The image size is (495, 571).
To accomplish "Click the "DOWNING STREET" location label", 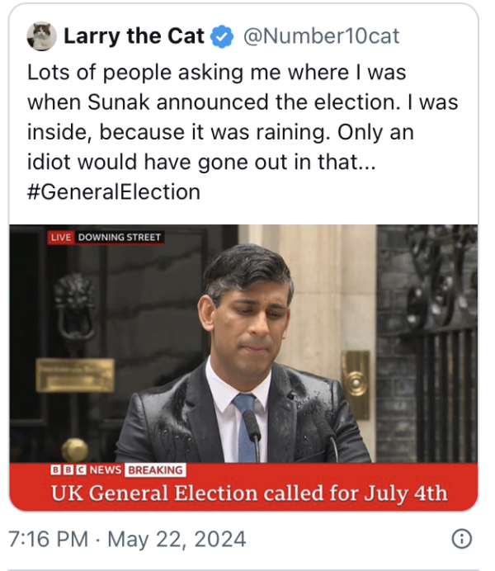I will [120, 238].
